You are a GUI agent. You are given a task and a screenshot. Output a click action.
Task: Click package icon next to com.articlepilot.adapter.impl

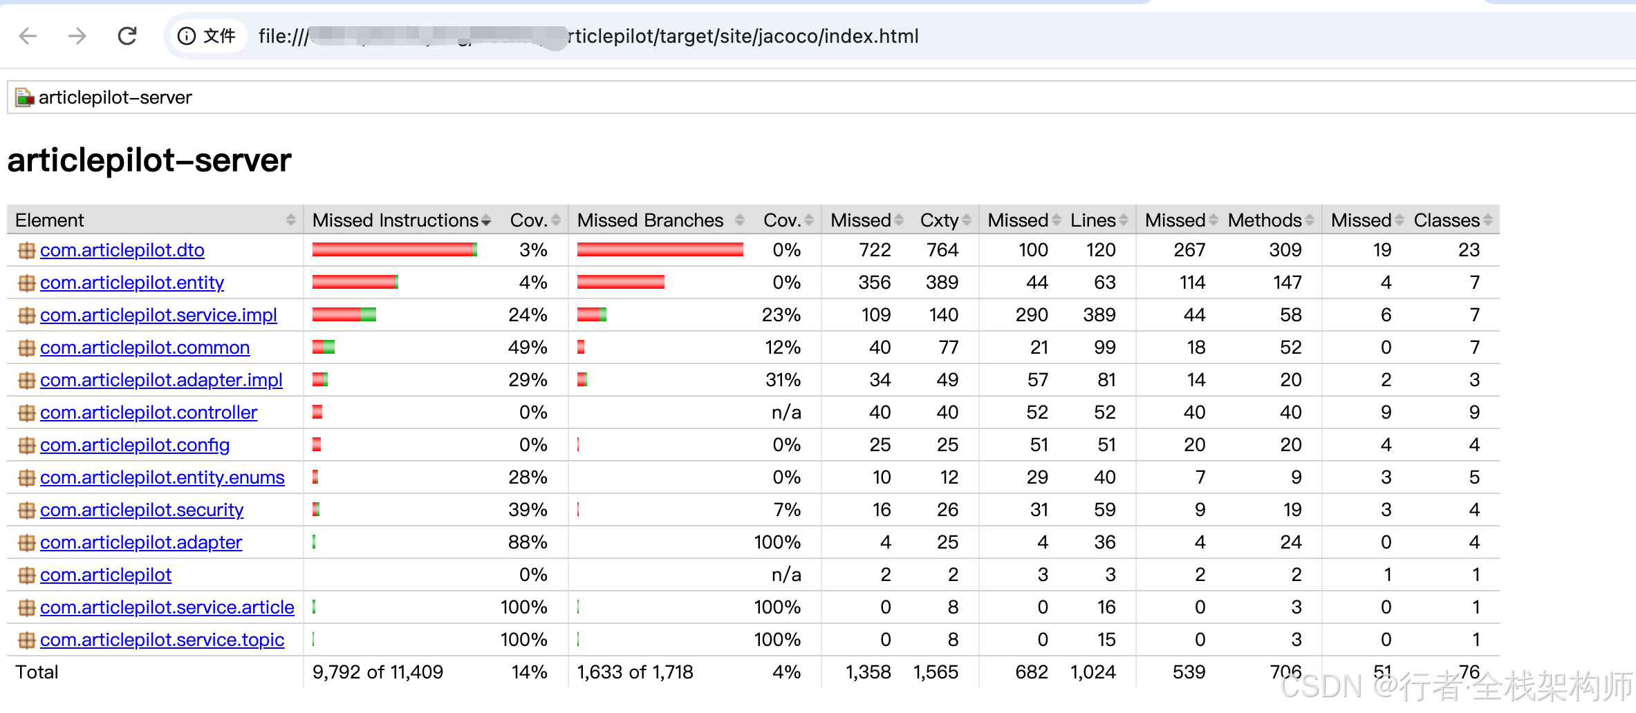tap(26, 380)
